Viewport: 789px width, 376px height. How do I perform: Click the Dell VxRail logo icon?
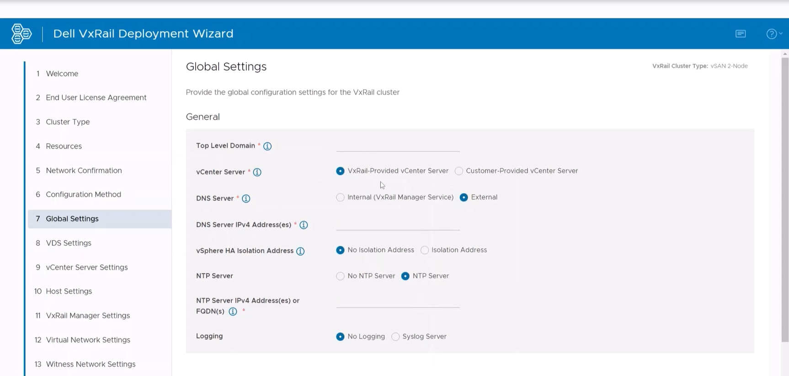pyautogui.click(x=21, y=34)
